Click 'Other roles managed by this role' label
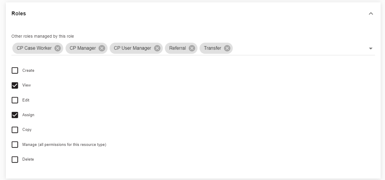Screen dimensions: 385x180 (43, 36)
